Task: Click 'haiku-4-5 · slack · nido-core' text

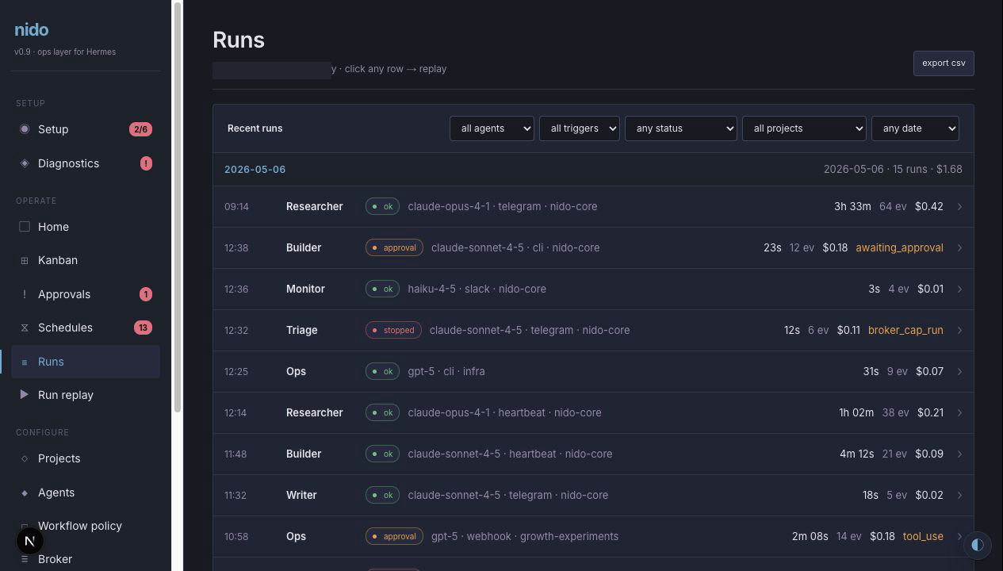Action: click(x=477, y=289)
